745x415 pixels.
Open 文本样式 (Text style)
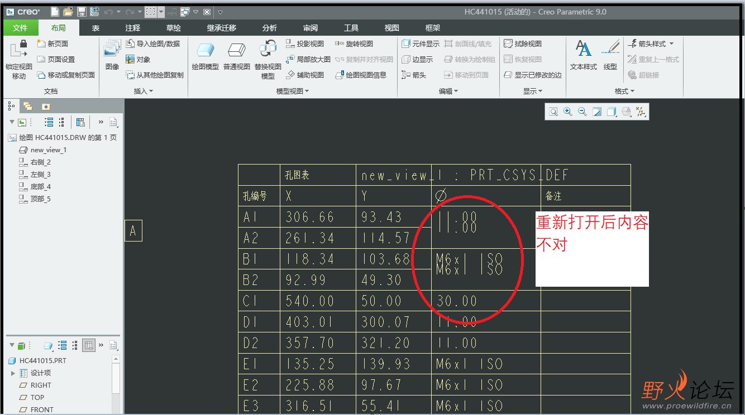(584, 55)
